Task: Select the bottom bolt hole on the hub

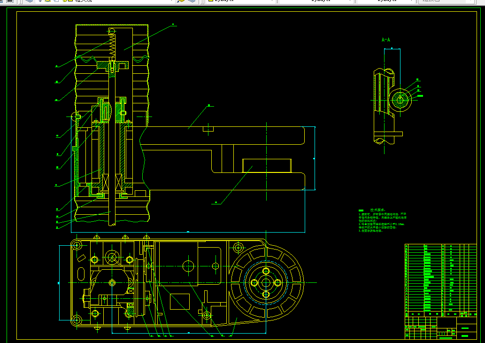Action: point(266,294)
